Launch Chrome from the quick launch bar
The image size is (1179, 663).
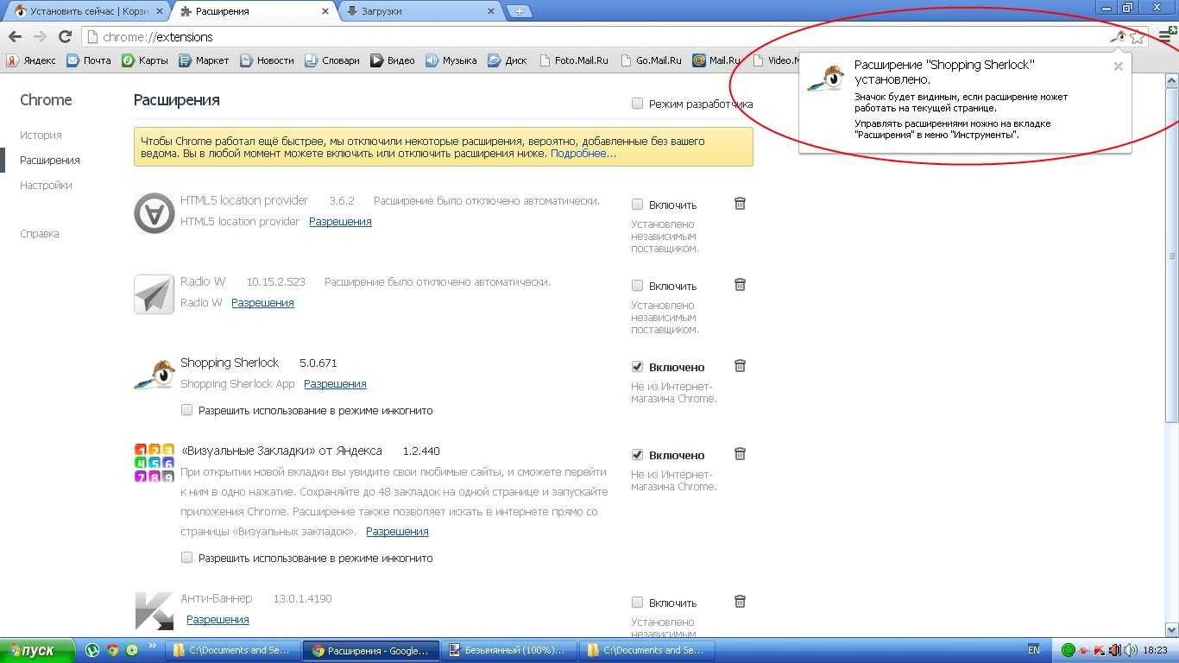pyautogui.click(x=112, y=651)
